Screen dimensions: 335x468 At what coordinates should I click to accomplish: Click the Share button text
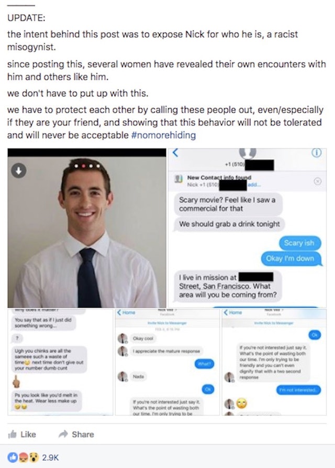(x=83, y=434)
